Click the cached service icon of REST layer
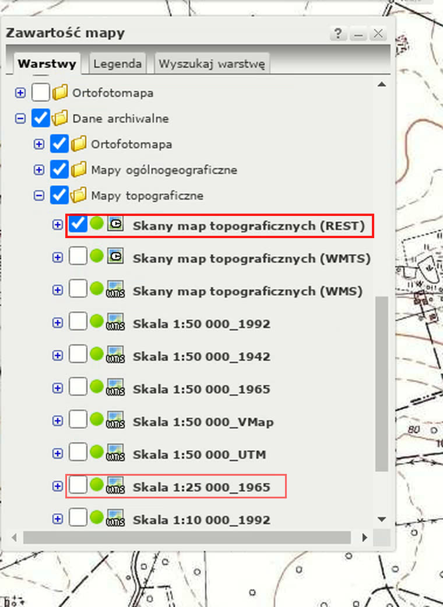 coord(115,224)
